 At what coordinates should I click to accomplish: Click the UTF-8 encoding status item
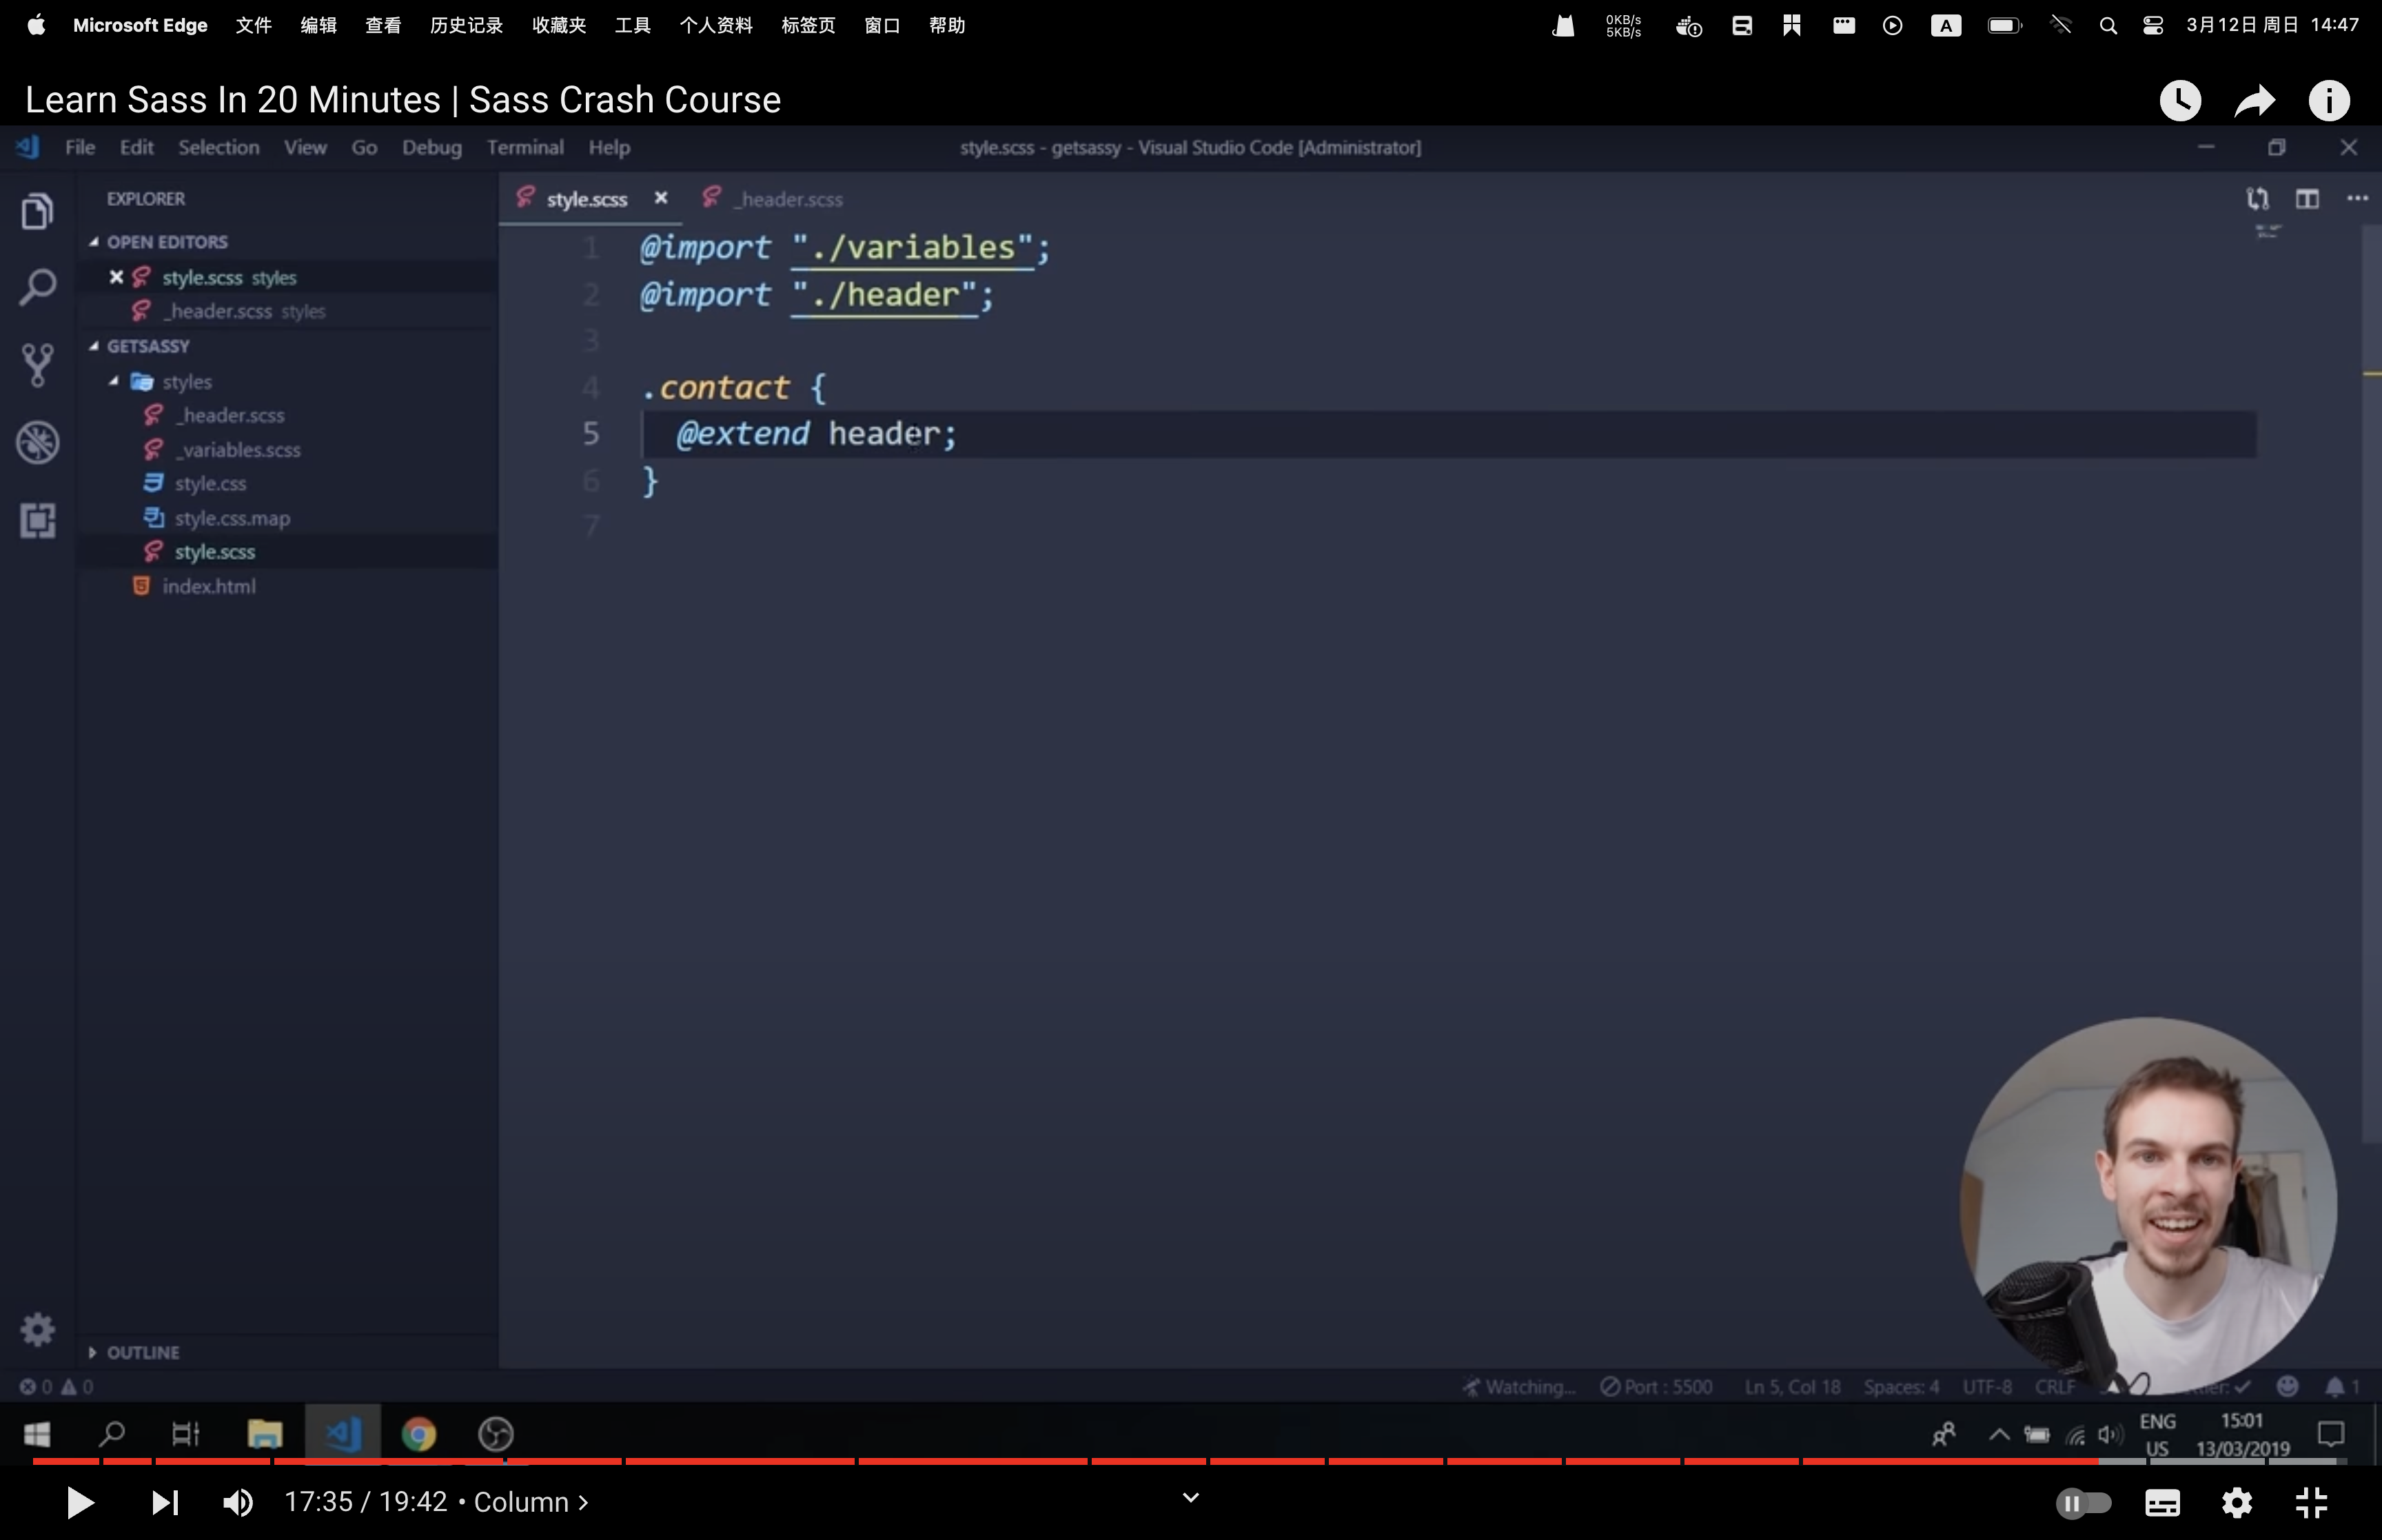(x=1986, y=1387)
